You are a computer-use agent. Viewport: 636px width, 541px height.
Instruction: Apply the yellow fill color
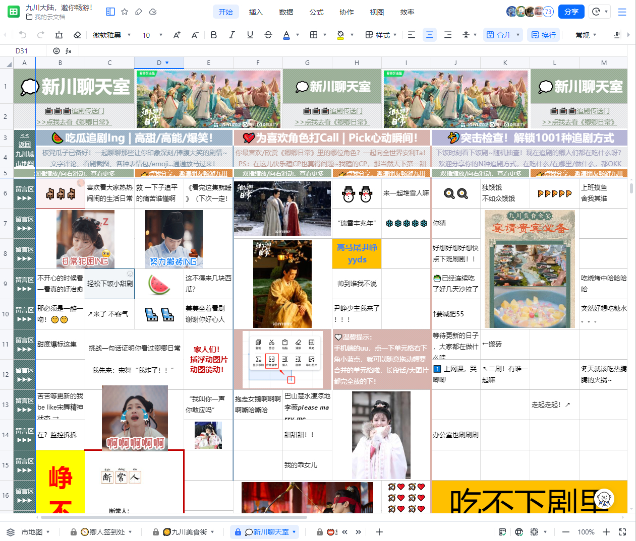(x=340, y=35)
